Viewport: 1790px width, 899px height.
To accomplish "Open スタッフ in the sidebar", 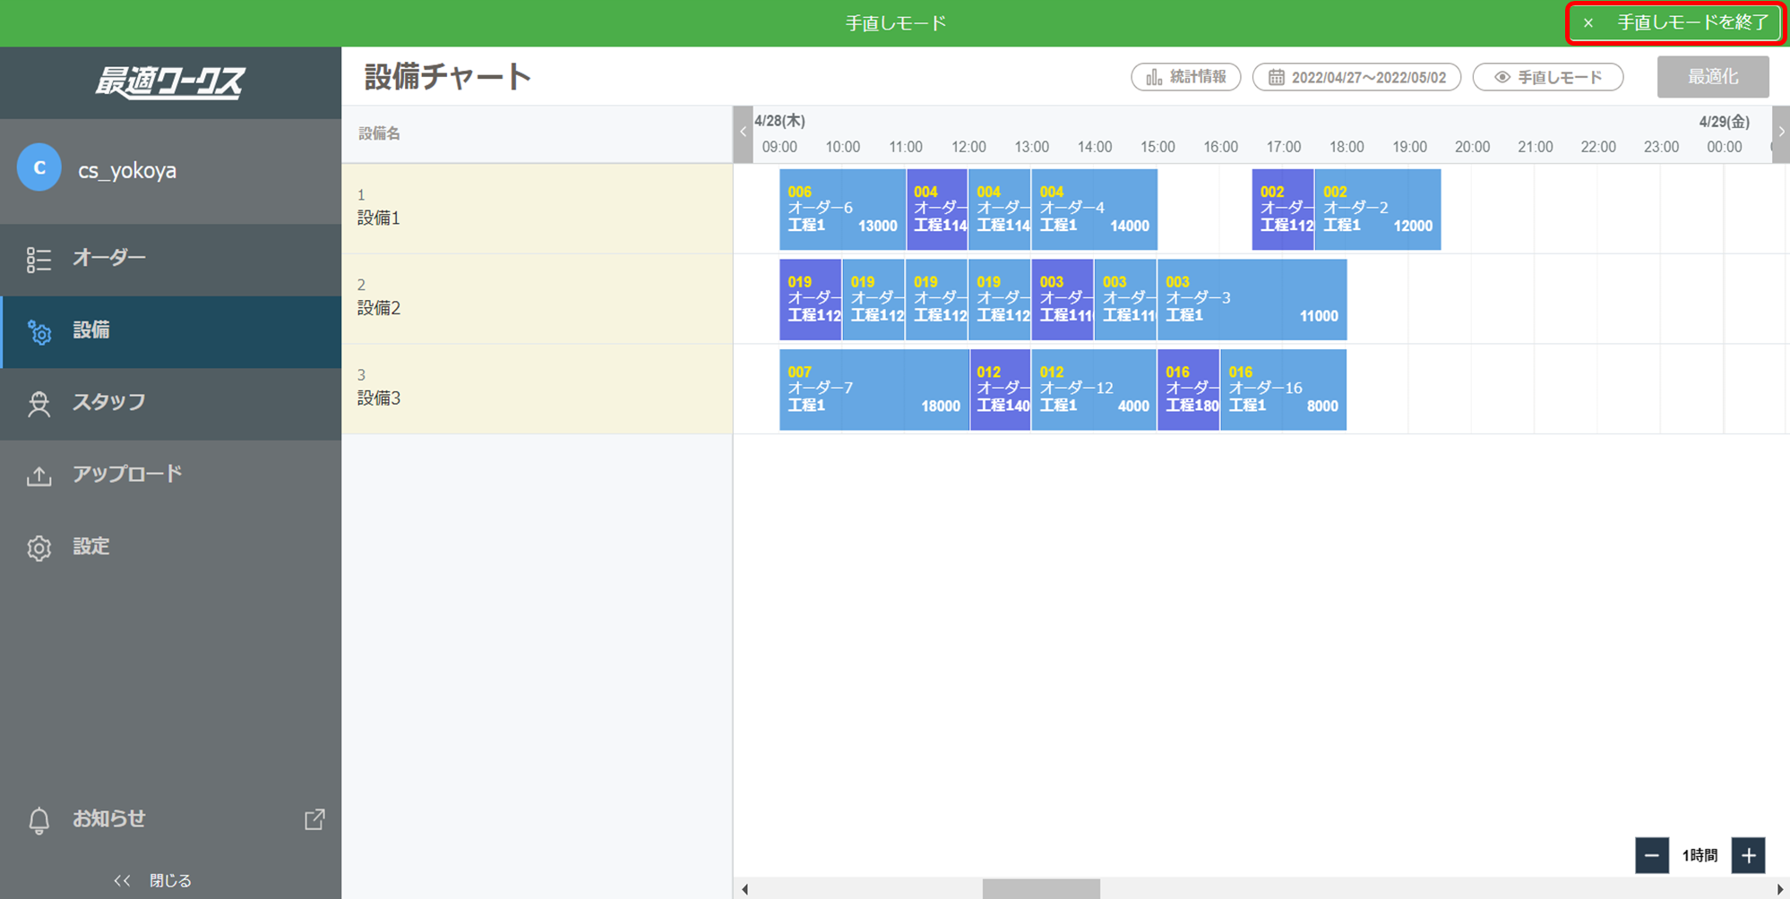I will click(x=170, y=403).
